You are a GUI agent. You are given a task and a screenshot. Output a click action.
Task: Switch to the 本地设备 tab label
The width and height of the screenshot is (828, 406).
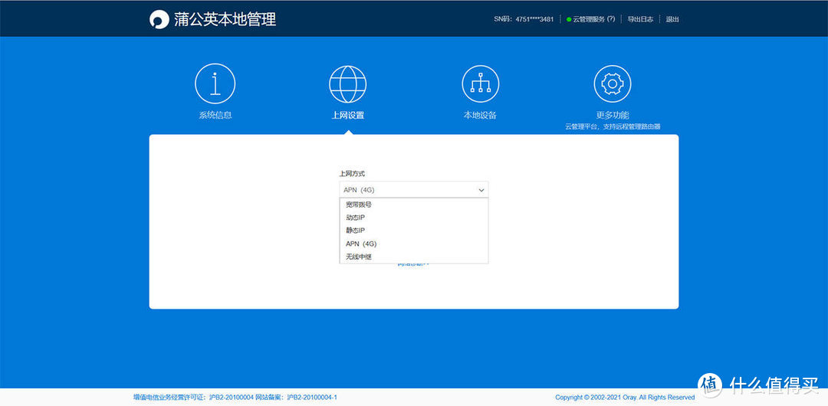pyautogui.click(x=480, y=115)
